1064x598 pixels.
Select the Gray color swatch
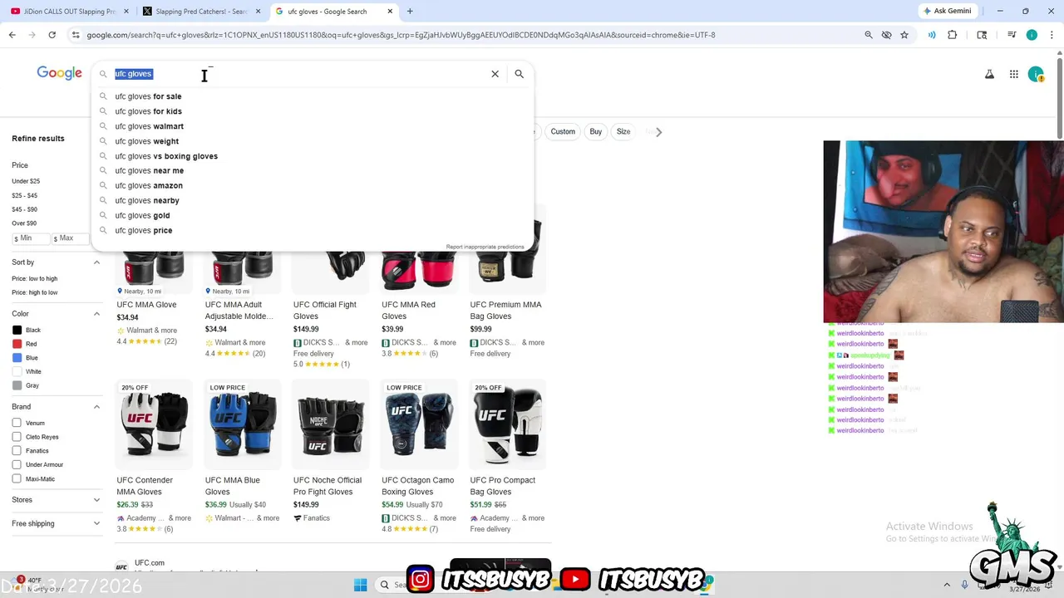click(17, 385)
